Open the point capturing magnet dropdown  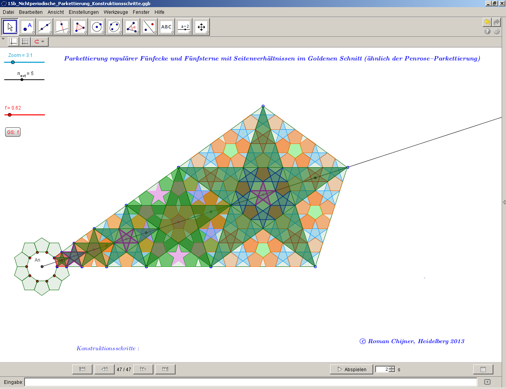tap(39, 42)
